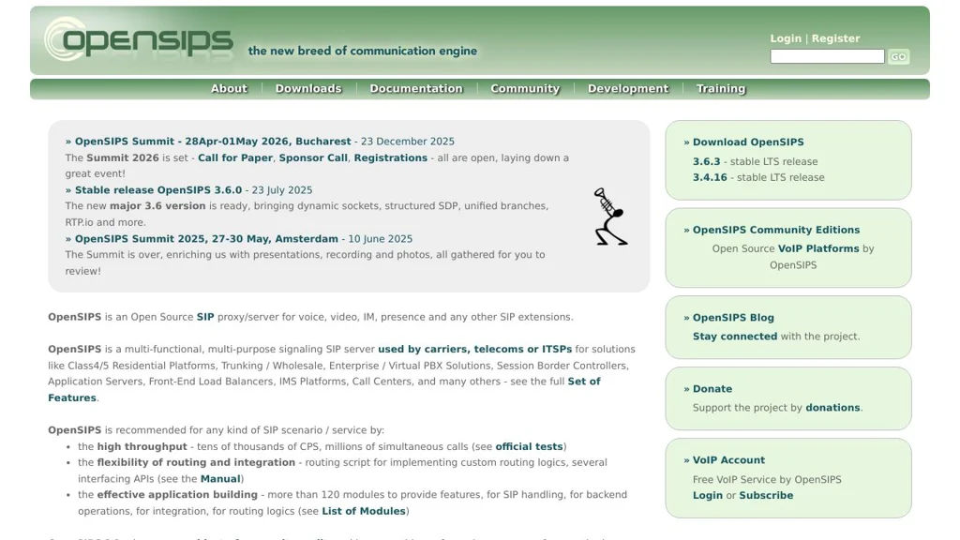Screen dimensions: 960x540
Task: Click the 'major 3.6 version' bold text
Action: (157, 206)
